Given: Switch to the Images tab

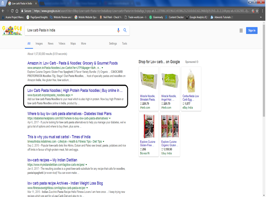Looking at the screenshot, I should pyautogui.click(x=39, y=44).
